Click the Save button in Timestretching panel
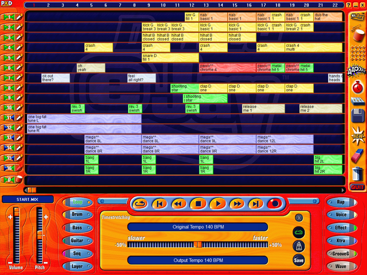This screenshot has height=275, width=367. coord(299,260)
